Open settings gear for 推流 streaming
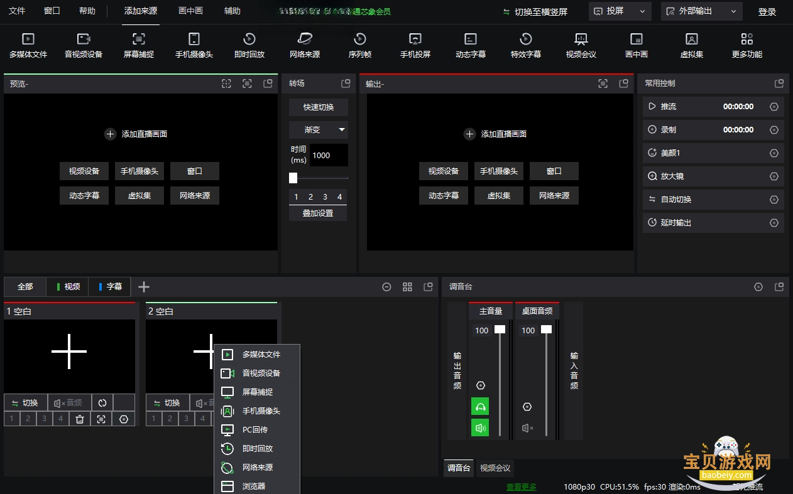Screen dimensions: 793x494 tap(774, 107)
